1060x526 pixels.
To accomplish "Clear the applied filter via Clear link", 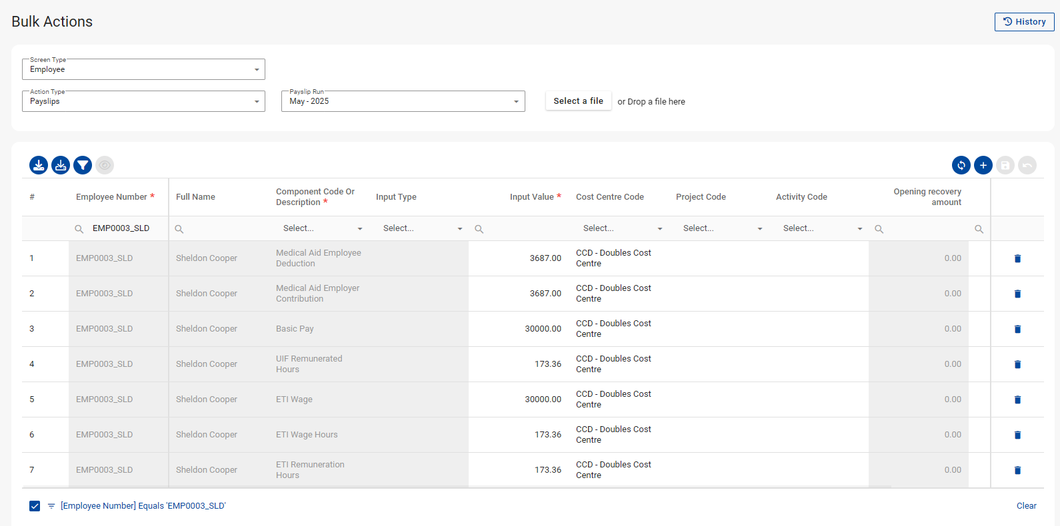I will click(x=1026, y=506).
